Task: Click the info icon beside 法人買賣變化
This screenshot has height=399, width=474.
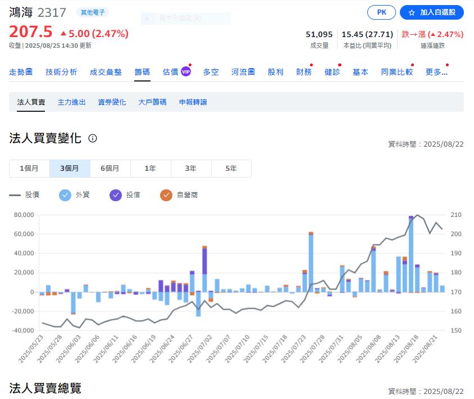Action: point(93,138)
